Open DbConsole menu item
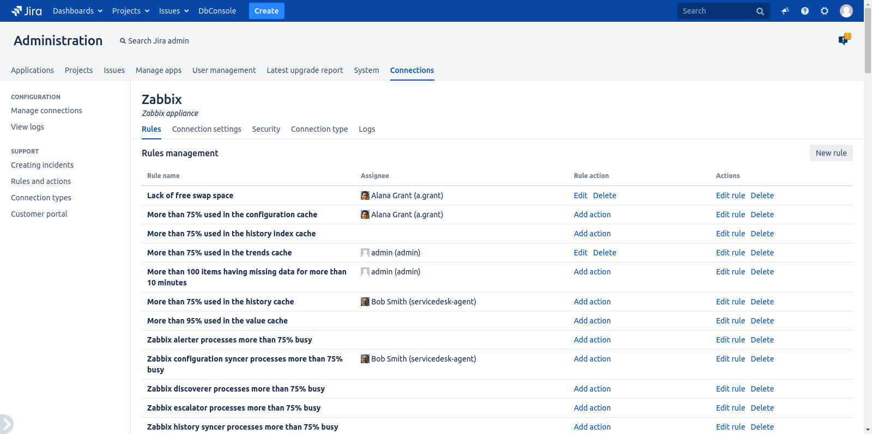 click(217, 11)
